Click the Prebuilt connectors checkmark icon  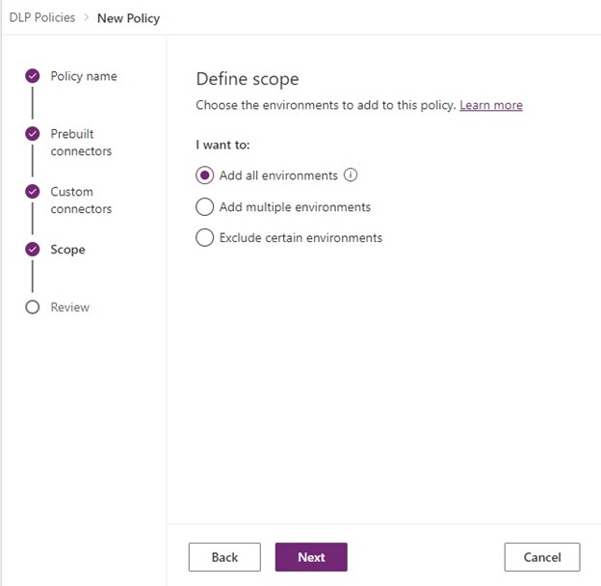pyautogui.click(x=33, y=134)
